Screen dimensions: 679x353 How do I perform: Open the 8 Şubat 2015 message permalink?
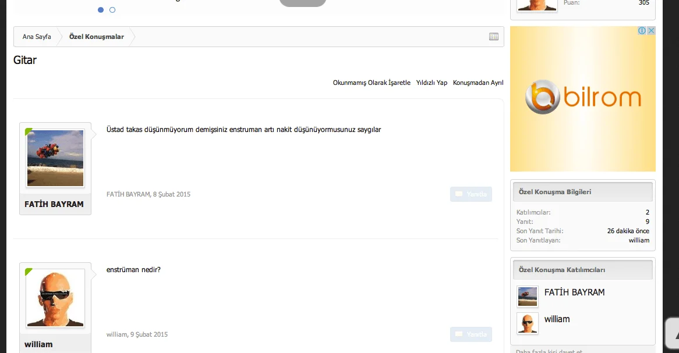point(172,194)
